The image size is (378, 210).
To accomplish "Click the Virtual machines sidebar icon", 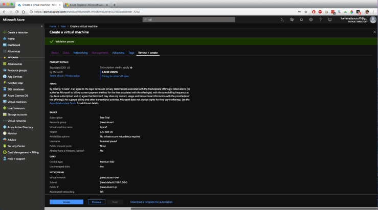I will coord(5,102).
